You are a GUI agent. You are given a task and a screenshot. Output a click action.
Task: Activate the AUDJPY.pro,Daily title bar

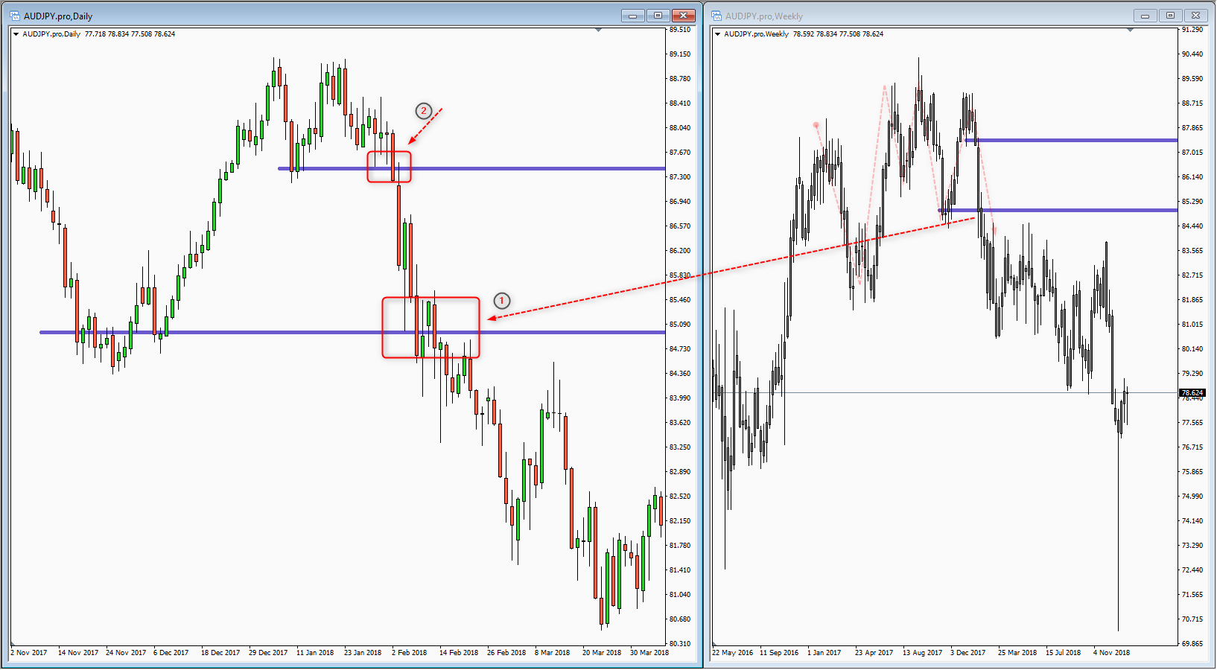[x=298, y=16]
